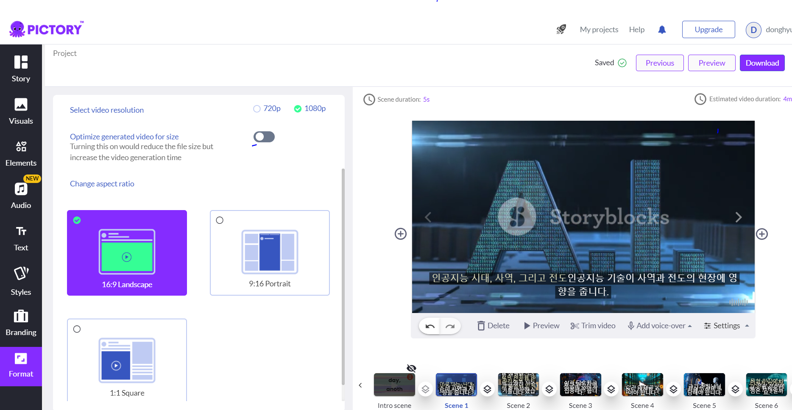Select the Scene 6 thumbnail
Image resolution: width=792 pixels, height=410 pixels.
tap(767, 385)
